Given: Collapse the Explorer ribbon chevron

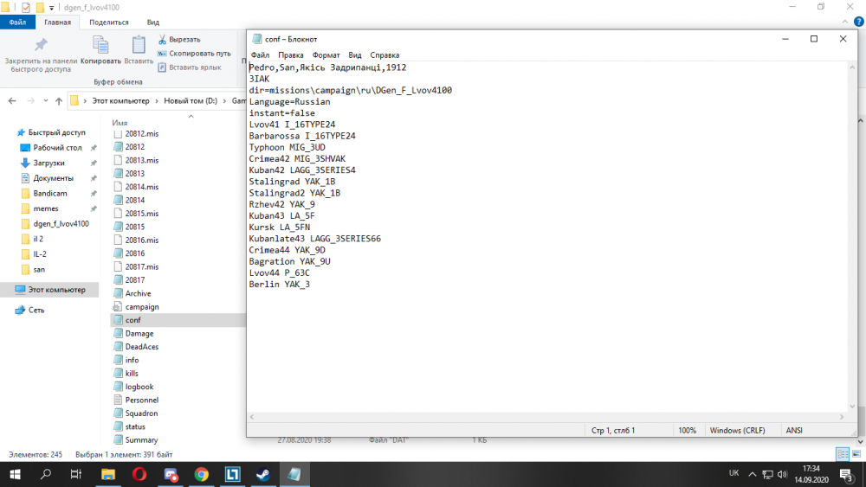Looking at the screenshot, I should click(x=844, y=22).
